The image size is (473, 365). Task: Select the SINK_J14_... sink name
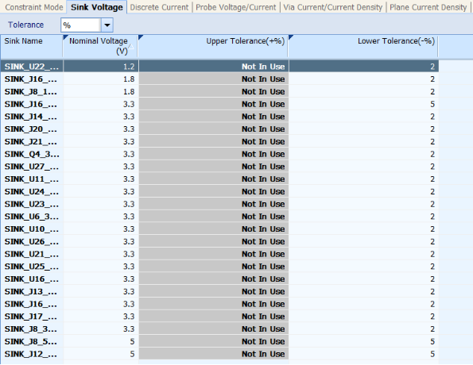(32, 117)
